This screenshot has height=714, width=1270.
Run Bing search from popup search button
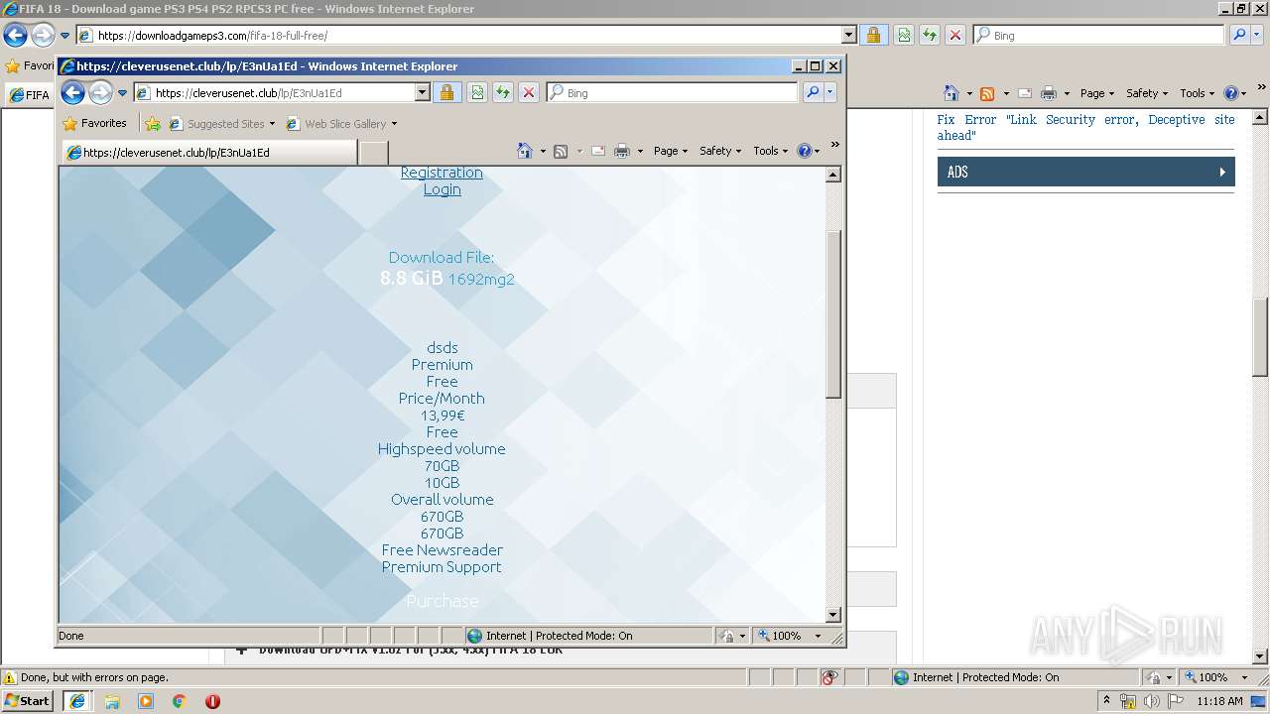pyautogui.click(x=813, y=92)
